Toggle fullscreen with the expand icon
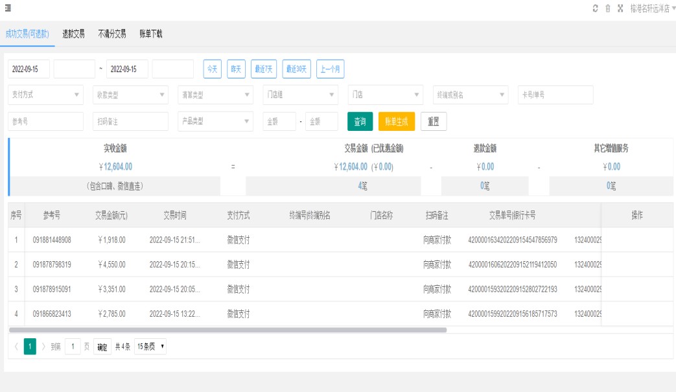The image size is (676, 392). coord(620,9)
